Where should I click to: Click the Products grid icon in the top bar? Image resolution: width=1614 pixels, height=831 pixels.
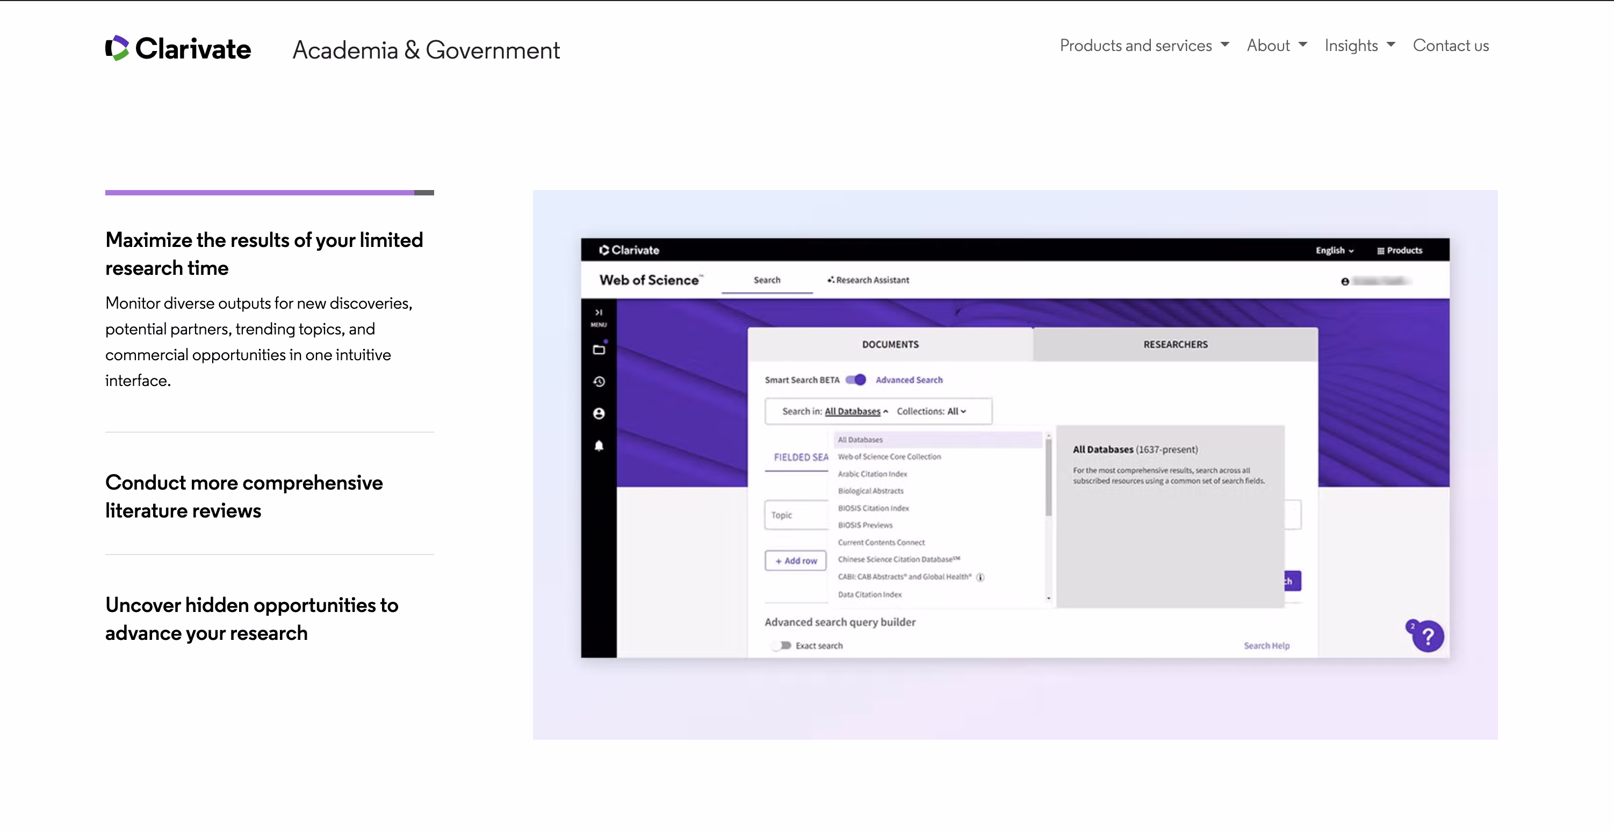click(1380, 251)
